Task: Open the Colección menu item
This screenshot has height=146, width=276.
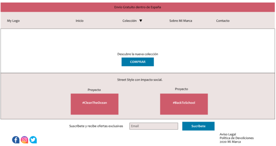Action: coord(129,21)
